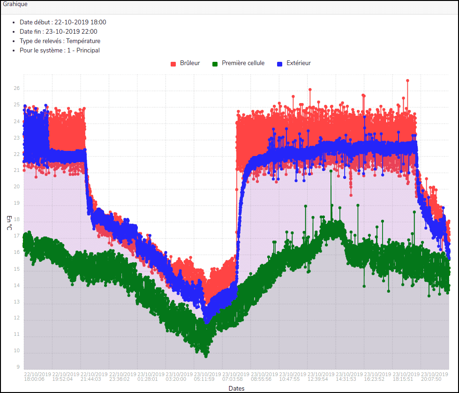Click the 14:31:53 x-axis tick label

(346, 379)
